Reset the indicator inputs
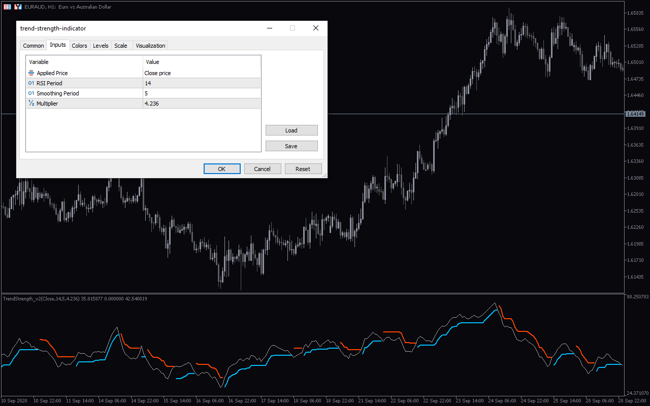Viewport: 650px width, 406px height. pyautogui.click(x=303, y=169)
